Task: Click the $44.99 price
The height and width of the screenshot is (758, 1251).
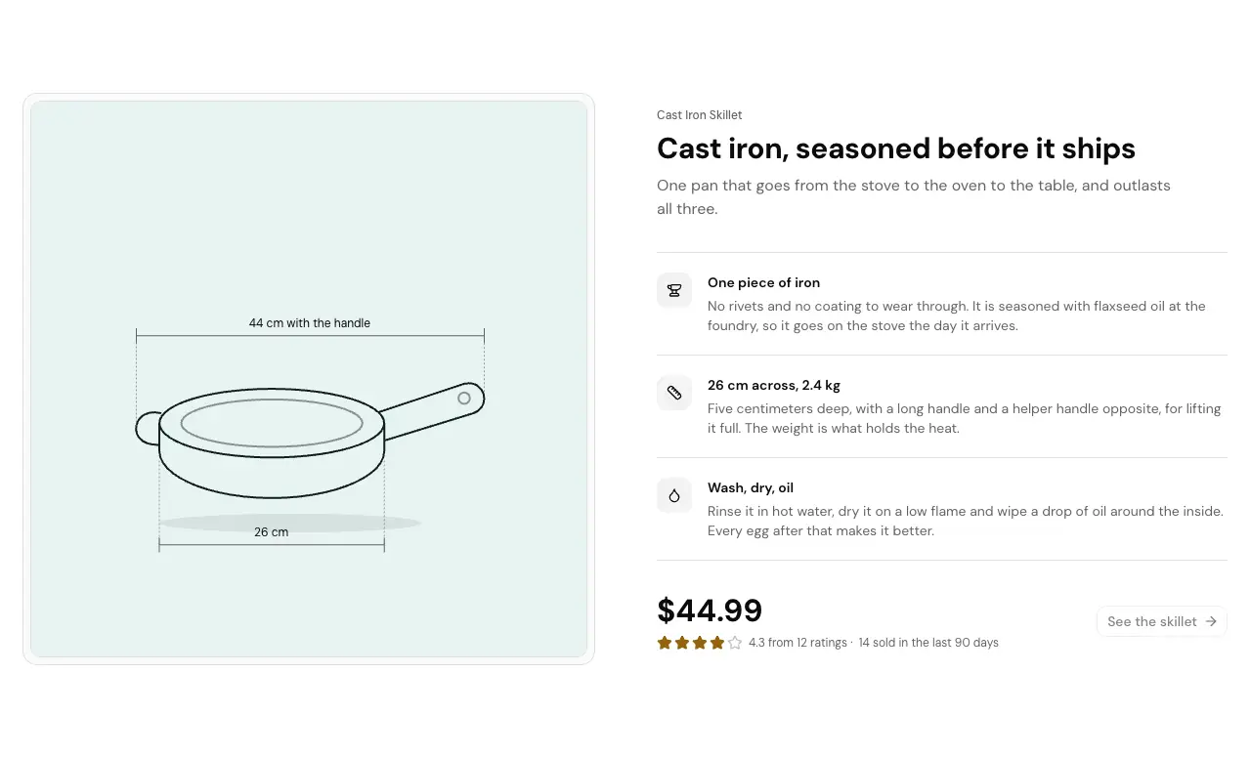Action: (710, 611)
